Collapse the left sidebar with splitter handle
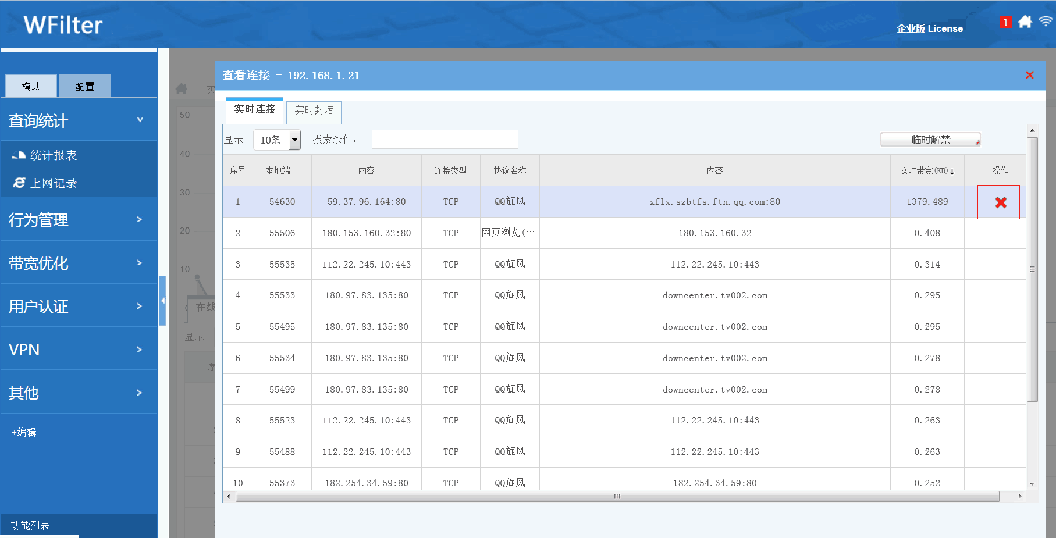Screen dimensions: 1056x538 (x=163, y=301)
